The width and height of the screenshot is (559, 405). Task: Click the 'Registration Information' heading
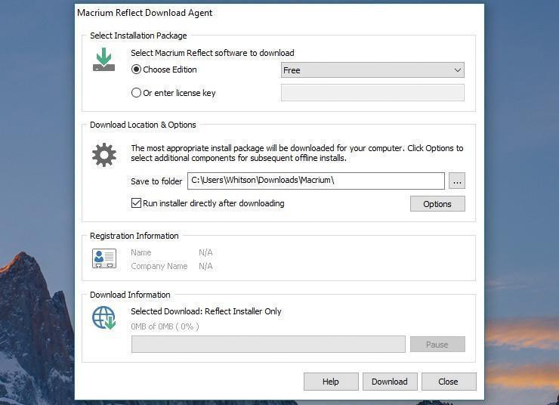pos(134,236)
